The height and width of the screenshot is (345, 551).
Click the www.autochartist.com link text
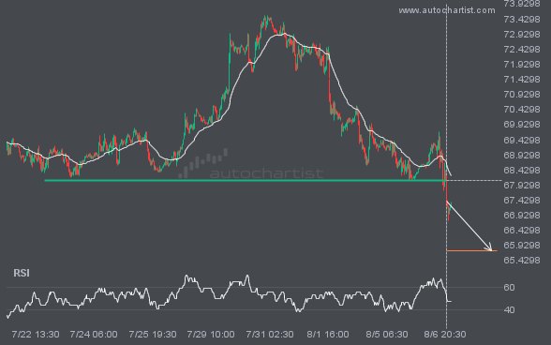coord(447,10)
